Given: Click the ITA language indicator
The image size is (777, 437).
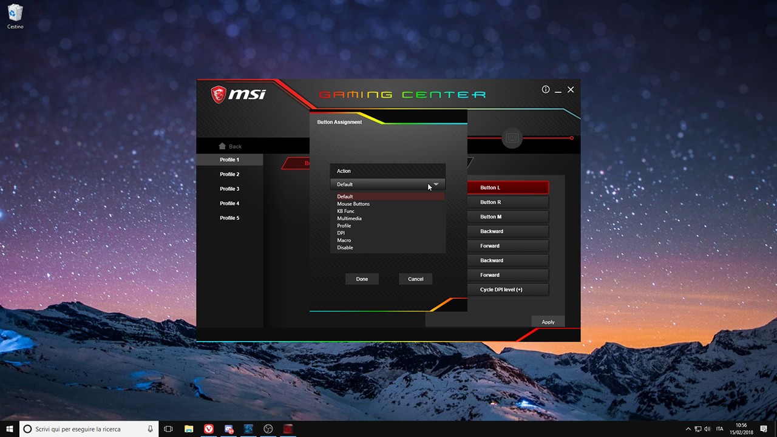Looking at the screenshot, I should pos(720,429).
